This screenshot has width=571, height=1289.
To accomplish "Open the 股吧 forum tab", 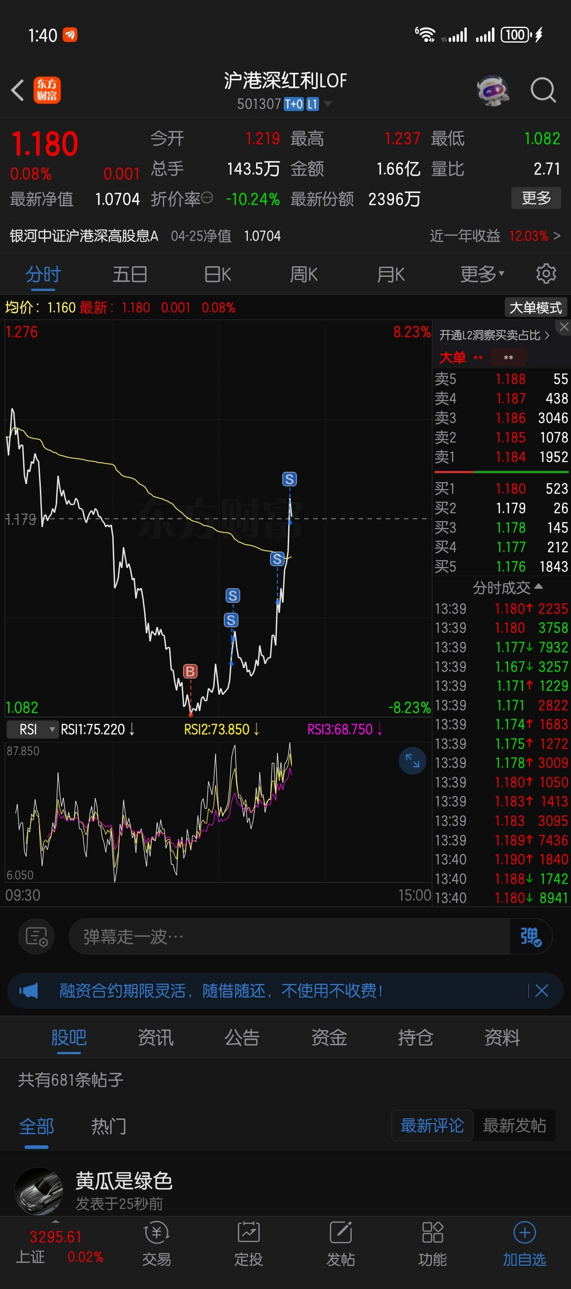I will pos(69,1037).
